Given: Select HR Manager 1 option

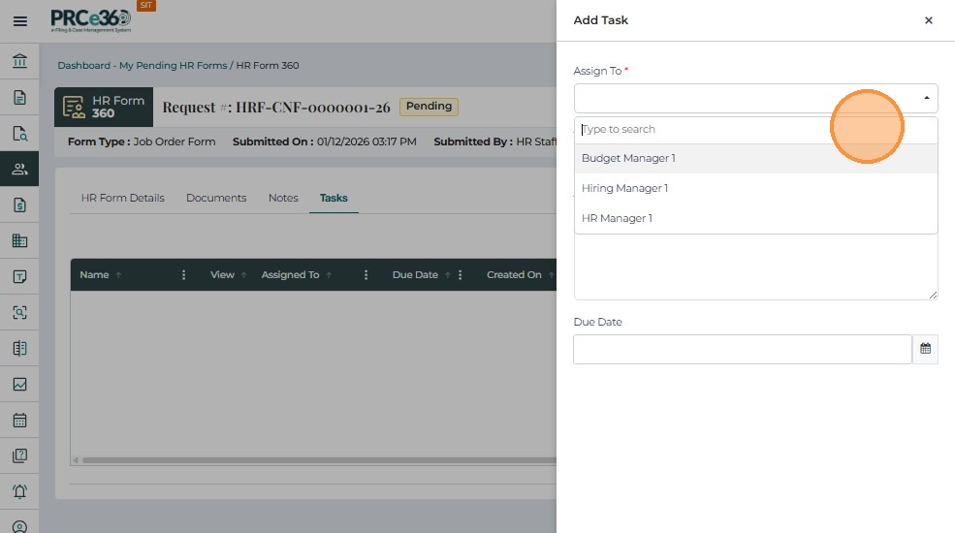Looking at the screenshot, I should [756, 218].
